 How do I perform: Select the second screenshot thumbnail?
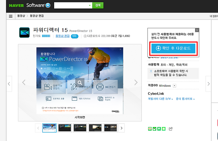point(65,128)
